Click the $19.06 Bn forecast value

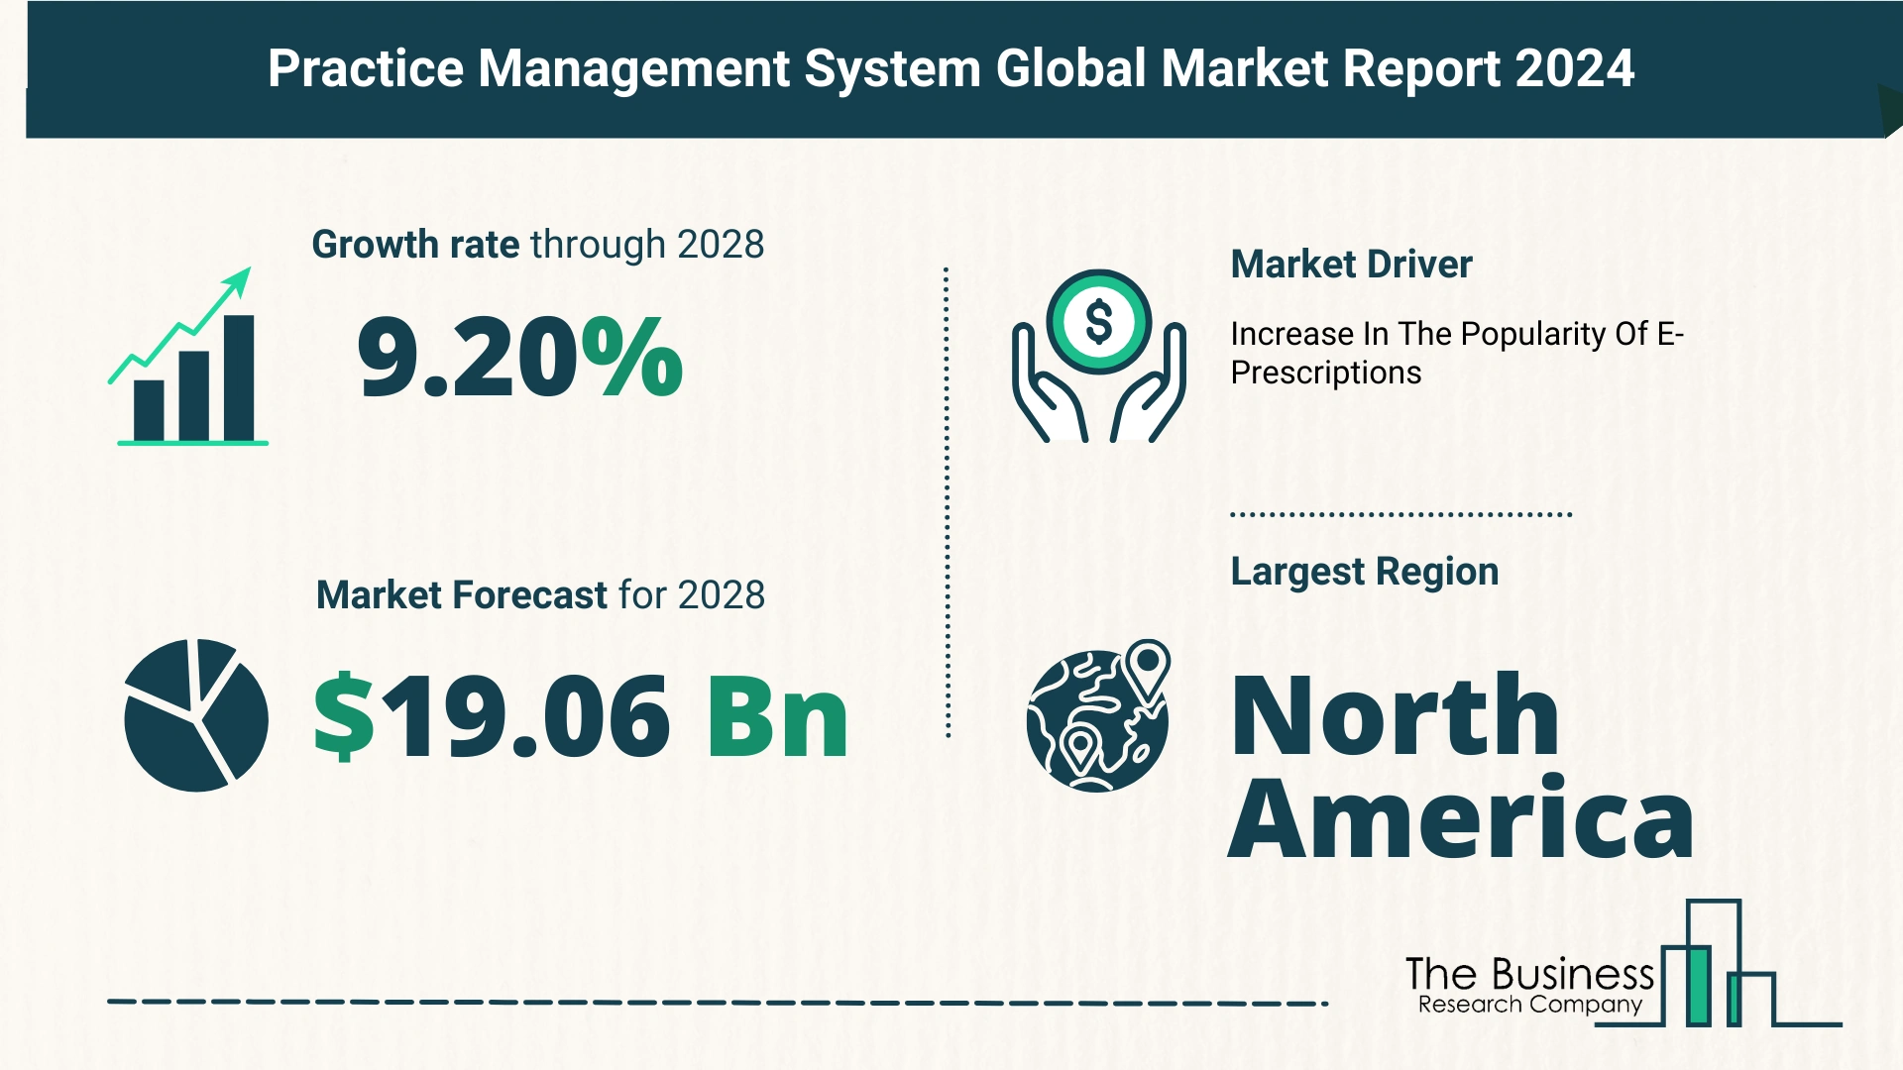click(x=581, y=715)
